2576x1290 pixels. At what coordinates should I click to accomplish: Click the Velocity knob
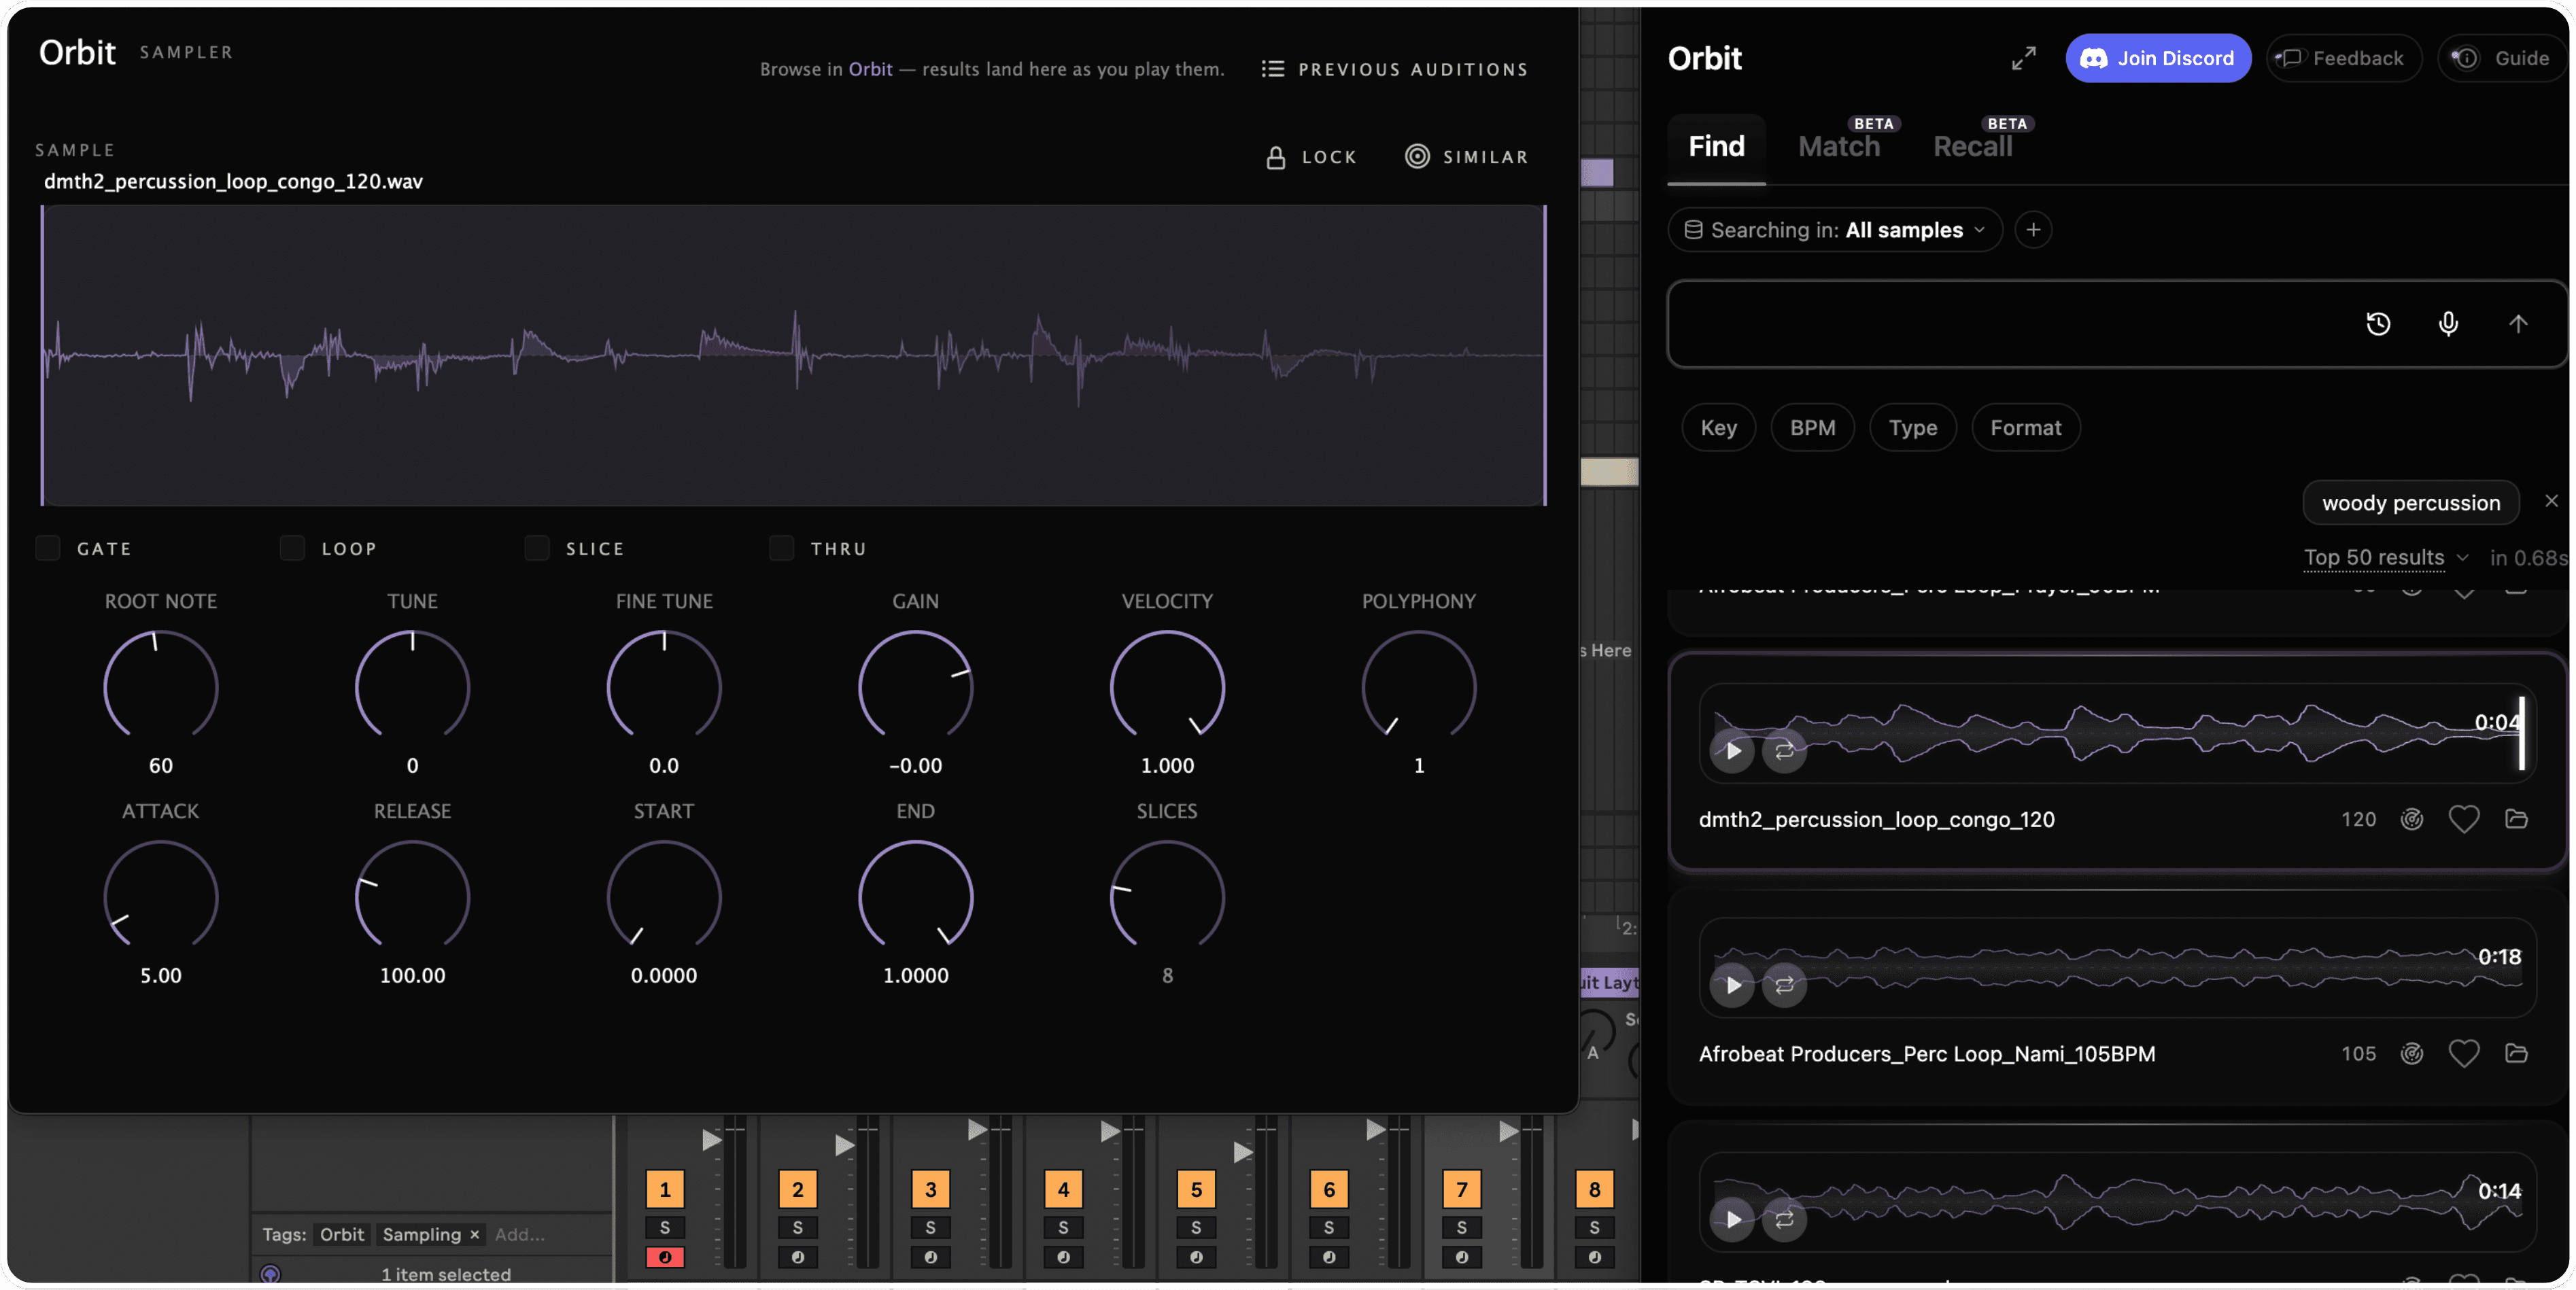pos(1167,686)
